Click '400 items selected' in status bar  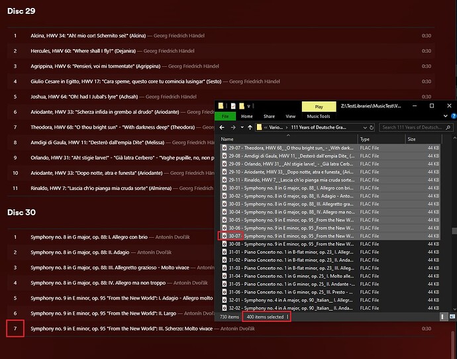click(265, 317)
